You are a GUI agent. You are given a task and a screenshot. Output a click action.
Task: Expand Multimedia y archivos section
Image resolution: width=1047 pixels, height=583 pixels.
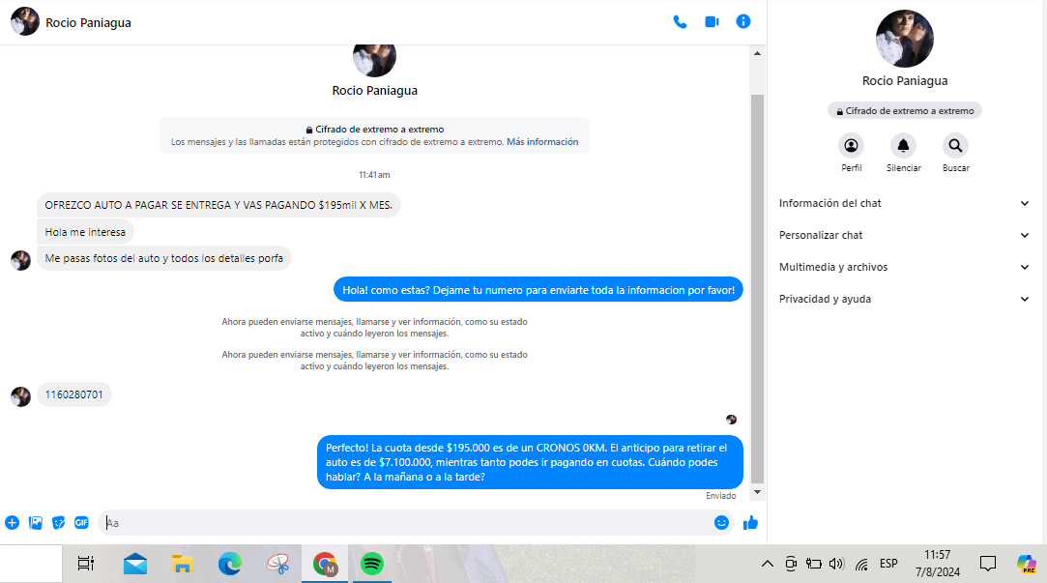coord(904,267)
